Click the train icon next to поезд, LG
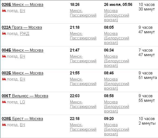The width and height of the screenshot is (158, 138). click(x=4, y=102)
